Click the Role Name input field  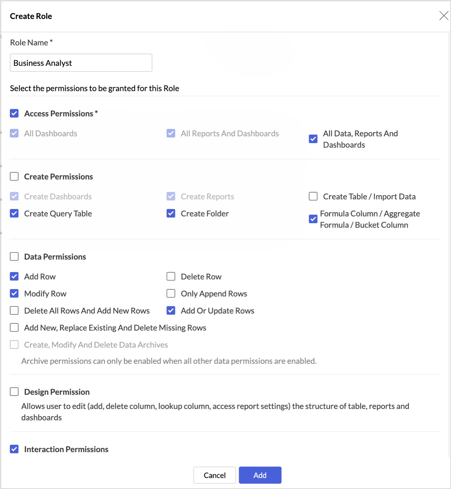[81, 63]
